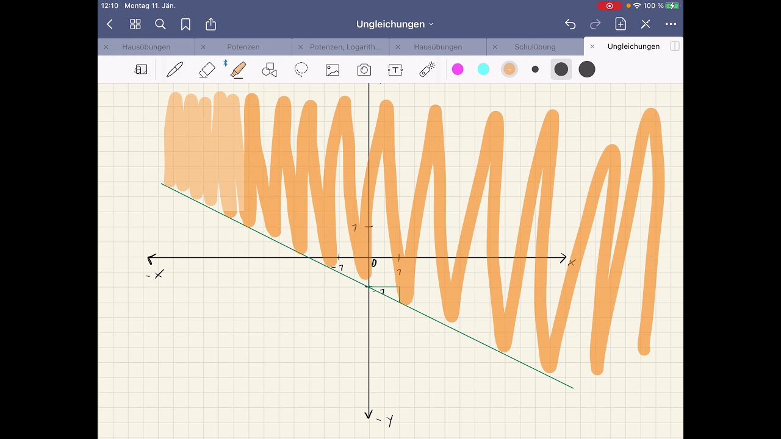Choose the smallest stroke thickness
Image resolution: width=781 pixels, height=439 pixels.
coord(535,70)
